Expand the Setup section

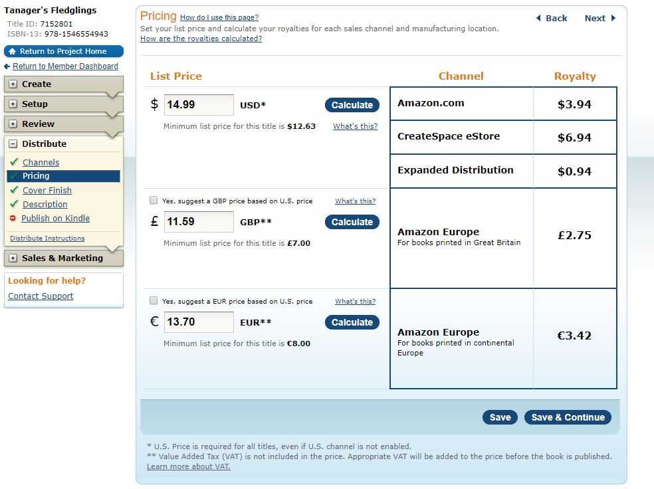coord(13,104)
